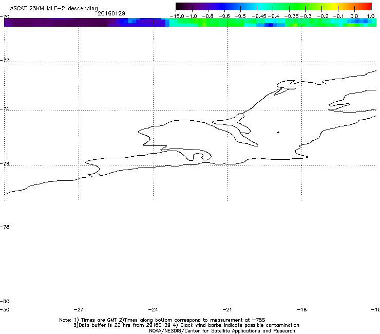380x334 pixels.
Task: Click the -1.0 colorbar tick label
Action: (192, 16)
